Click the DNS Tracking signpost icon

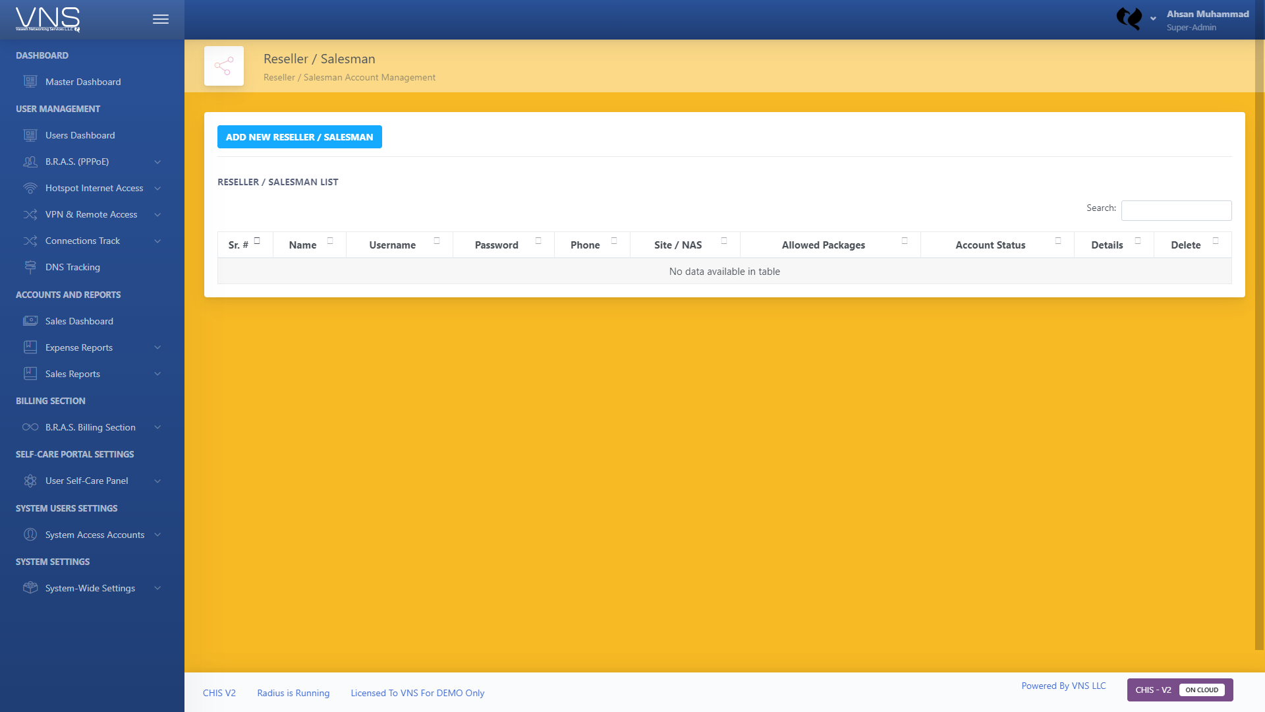(x=30, y=267)
